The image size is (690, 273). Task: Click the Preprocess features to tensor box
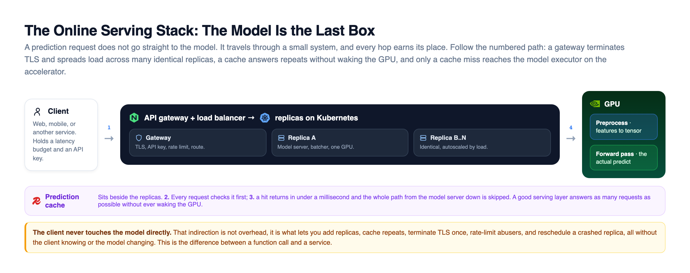tap(624, 127)
